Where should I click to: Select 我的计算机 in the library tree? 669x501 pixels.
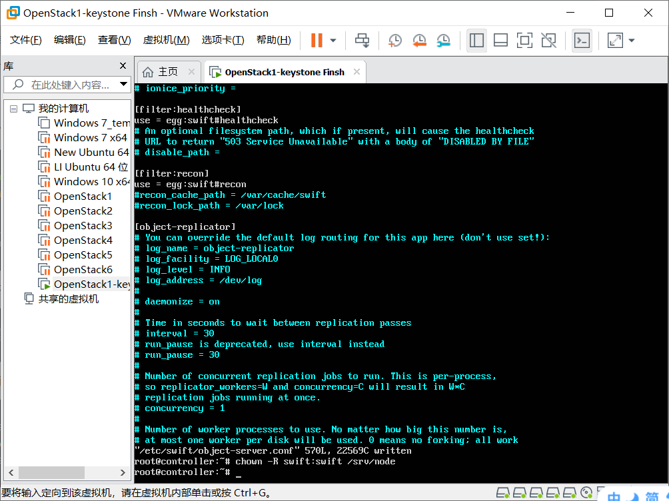pos(63,109)
